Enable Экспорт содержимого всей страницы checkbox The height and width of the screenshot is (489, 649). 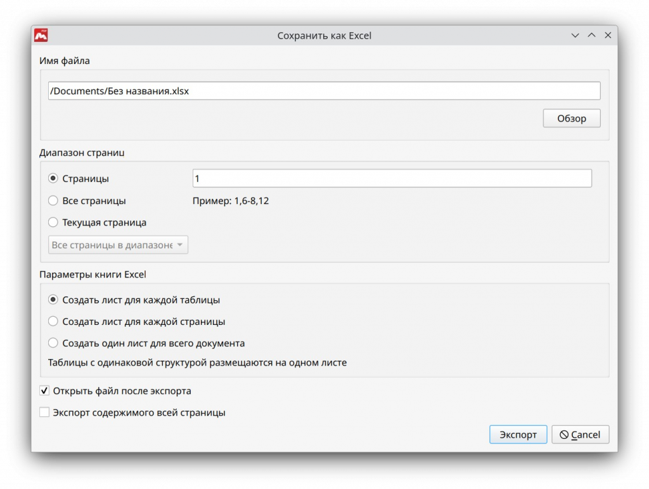pos(44,412)
